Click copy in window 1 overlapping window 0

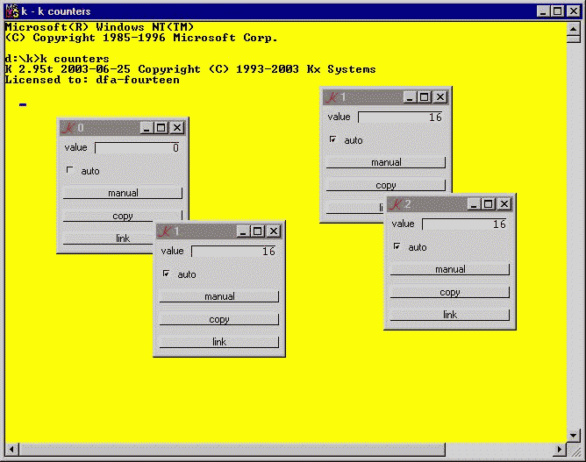point(219,319)
